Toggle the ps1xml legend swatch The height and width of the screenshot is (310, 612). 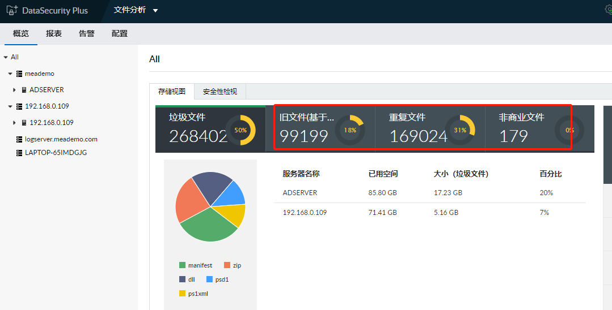click(182, 293)
